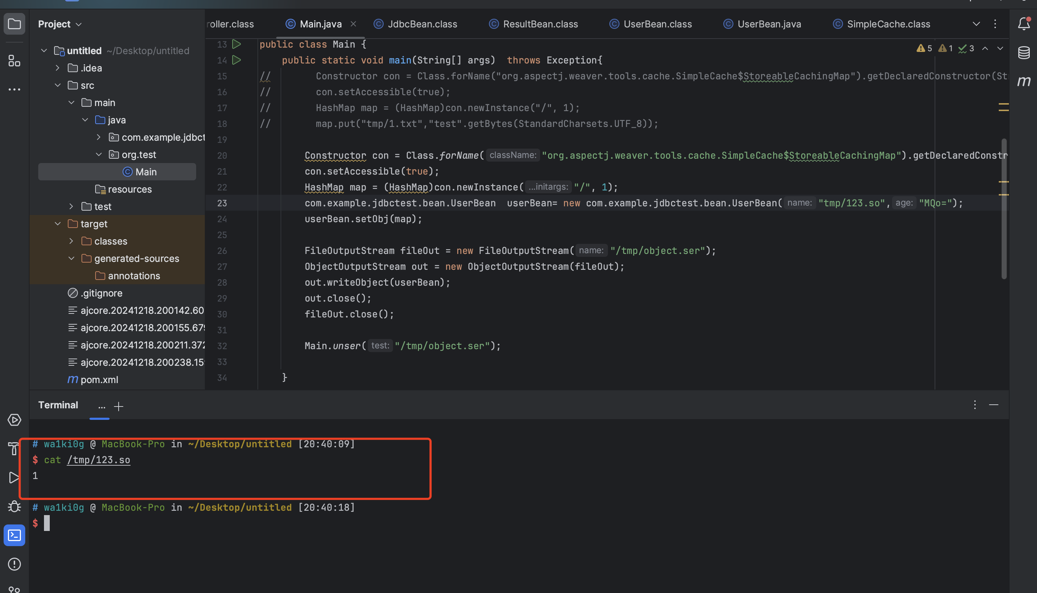Image resolution: width=1037 pixels, height=593 pixels.
Task: Open the Maven tool window icon
Action: (x=1024, y=82)
